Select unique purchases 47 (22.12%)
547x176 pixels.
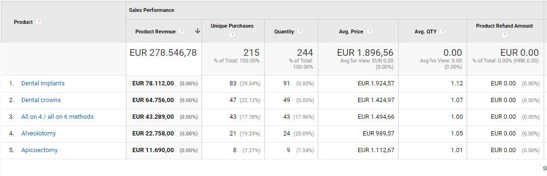click(x=245, y=100)
